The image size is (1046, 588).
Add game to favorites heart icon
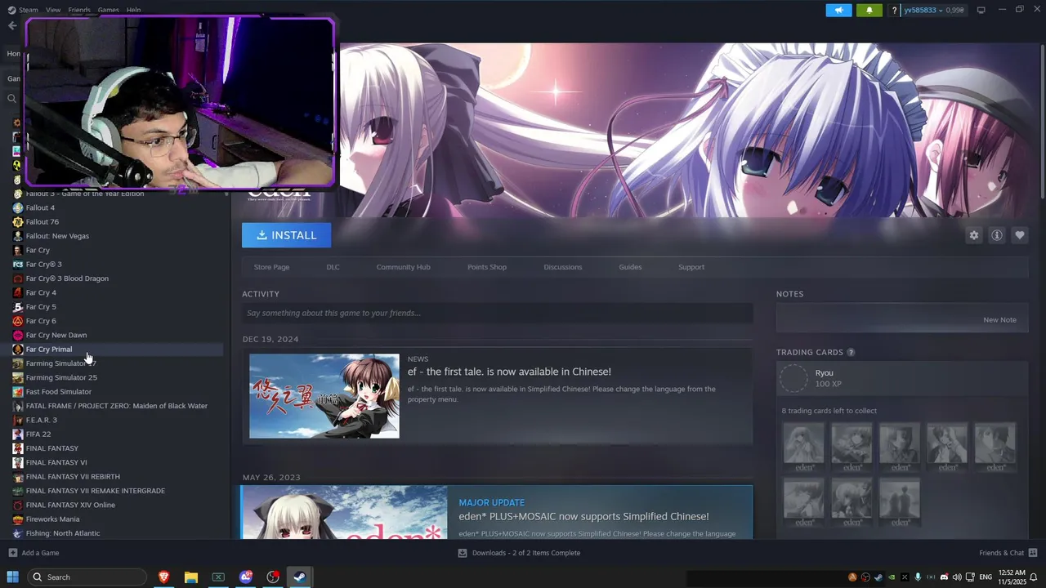point(1020,235)
